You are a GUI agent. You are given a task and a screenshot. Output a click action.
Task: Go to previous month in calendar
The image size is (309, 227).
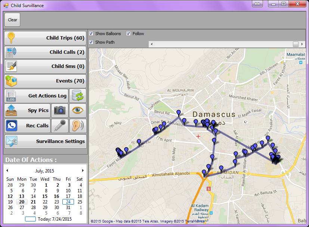(7, 171)
